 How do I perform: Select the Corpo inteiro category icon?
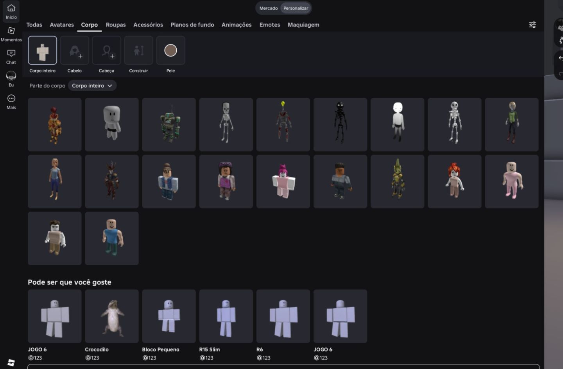point(43,50)
